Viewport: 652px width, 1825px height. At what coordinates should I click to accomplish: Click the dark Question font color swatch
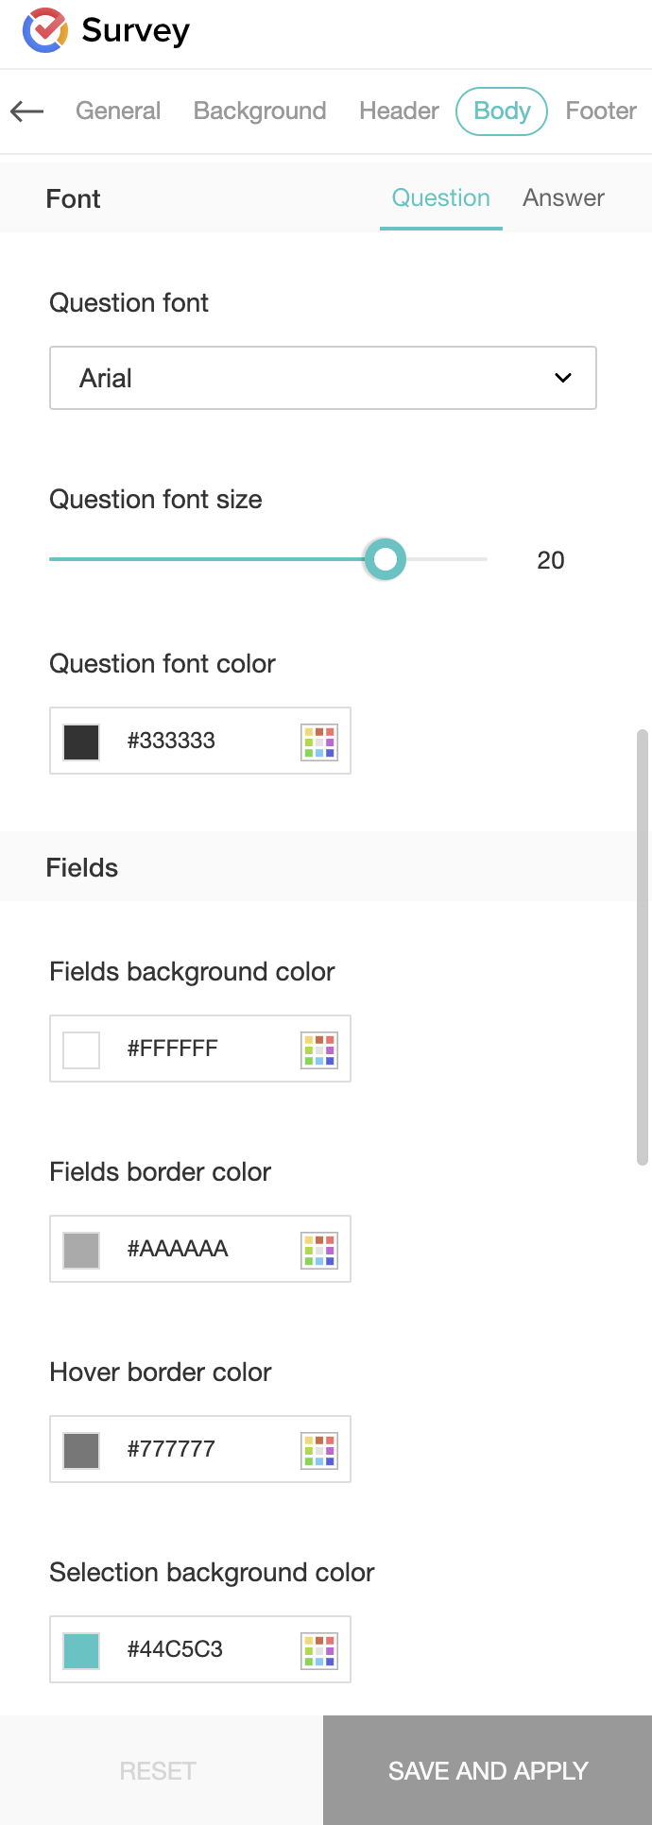point(81,742)
